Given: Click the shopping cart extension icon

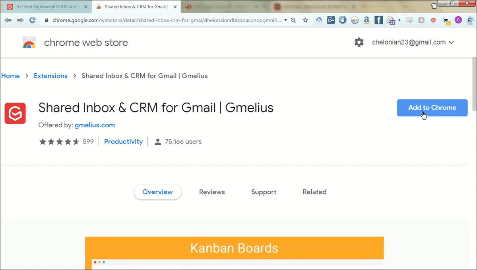Looking at the screenshot, I should tap(446, 21).
